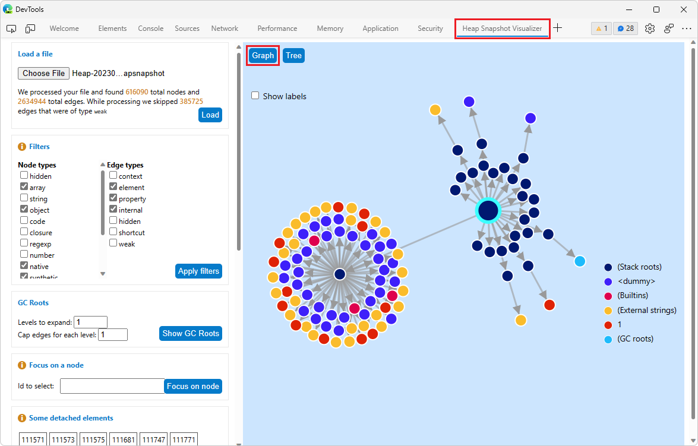This screenshot has height=446, width=698.
Task: Enable the weak edge type checkbox
Action: [x=113, y=243]
